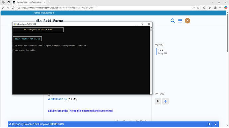Expand the composer using the double chevron
229x128 pixels.
(209, 124)
